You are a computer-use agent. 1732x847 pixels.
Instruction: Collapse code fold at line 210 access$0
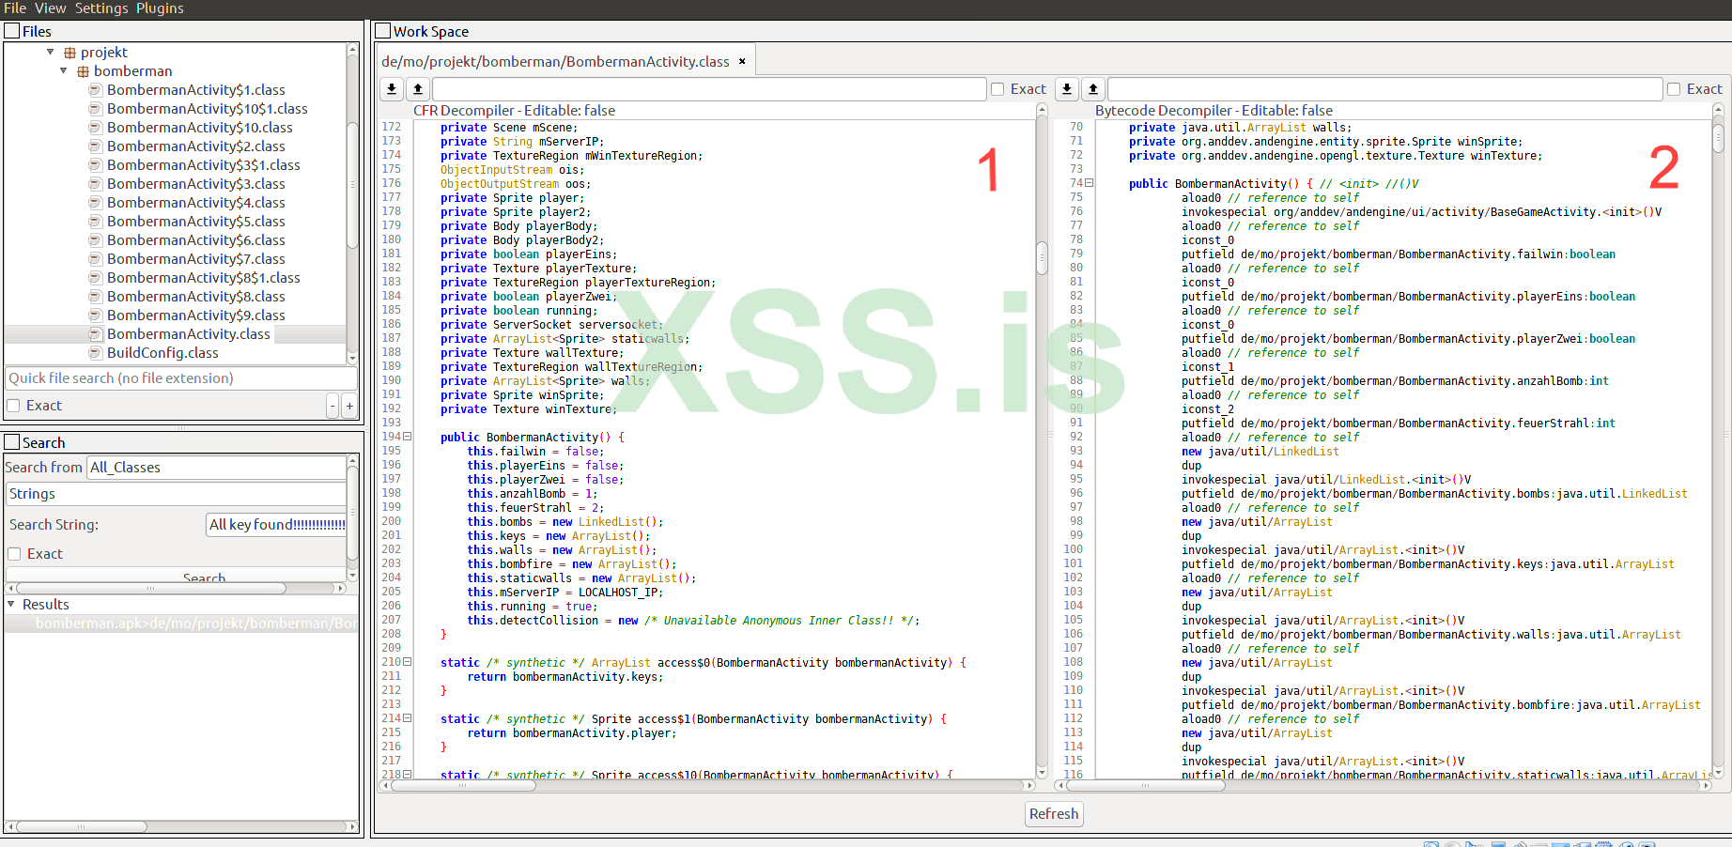pos(408,662)
